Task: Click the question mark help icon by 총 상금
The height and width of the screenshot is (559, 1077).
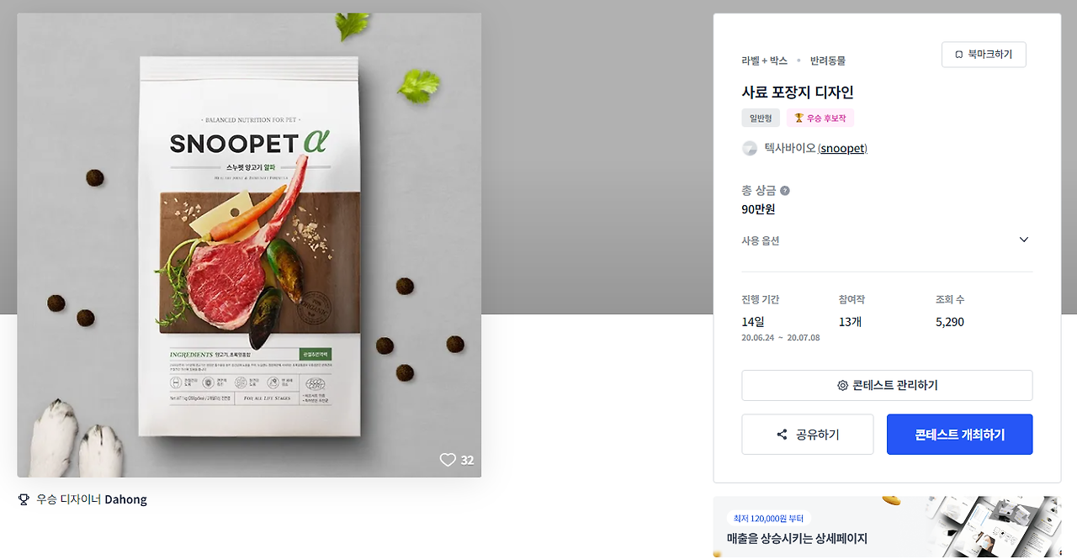Action: click(x=785, y=191)
